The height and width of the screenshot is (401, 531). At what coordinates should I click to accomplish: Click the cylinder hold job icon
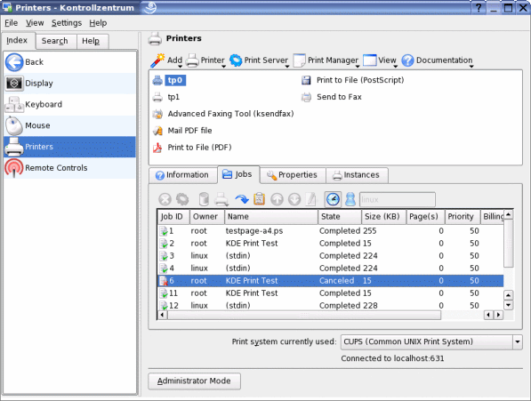(x=204, y=199)
